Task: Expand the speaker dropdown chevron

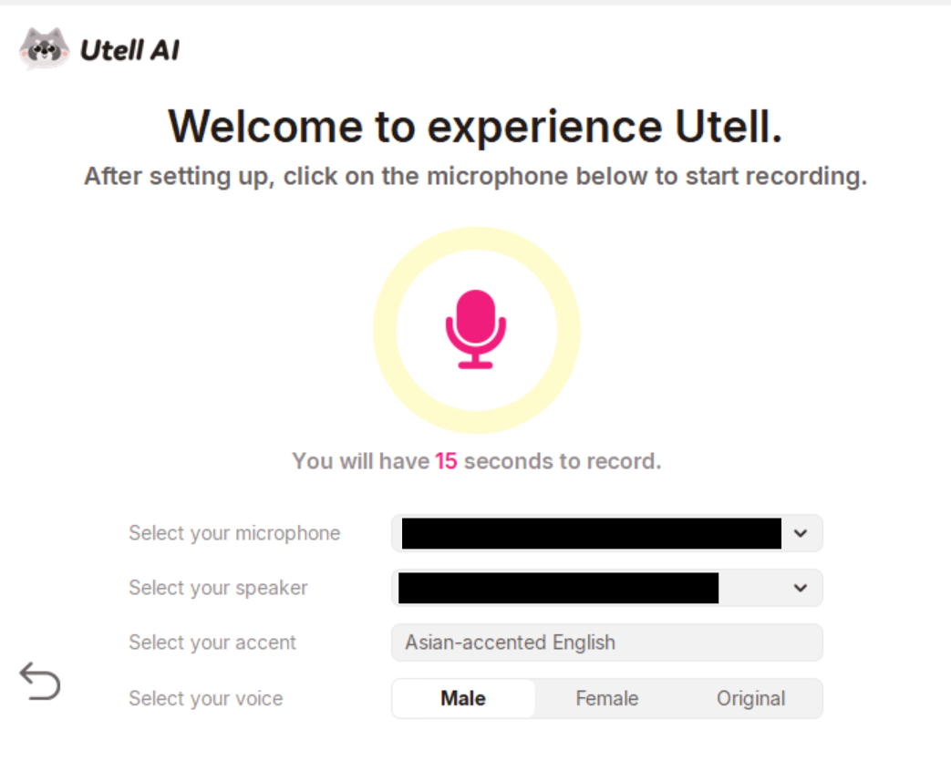Action: pyautogui.click(x=801, y=588)
